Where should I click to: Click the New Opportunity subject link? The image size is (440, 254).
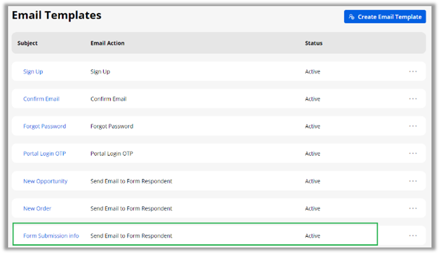(45, 181)
